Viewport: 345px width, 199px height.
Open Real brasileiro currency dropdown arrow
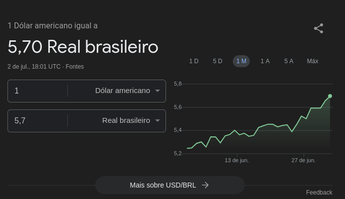coord(158,120)
